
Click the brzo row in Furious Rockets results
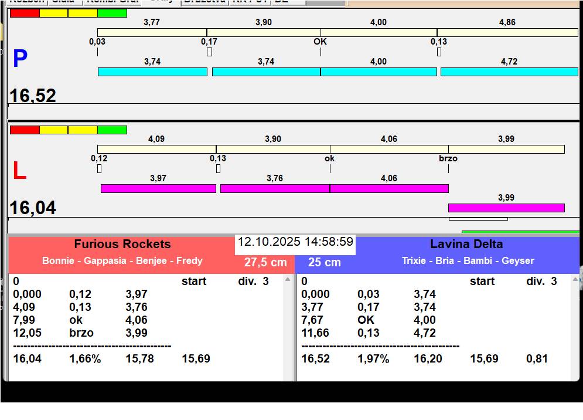(82, 333)
